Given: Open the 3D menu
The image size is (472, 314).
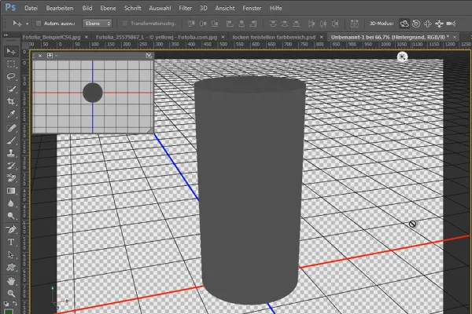Looking at the screenshot, I should 204,8.
